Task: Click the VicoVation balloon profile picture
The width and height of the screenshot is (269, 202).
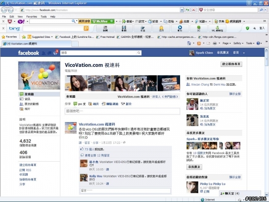Action: (x=39, y=76)
